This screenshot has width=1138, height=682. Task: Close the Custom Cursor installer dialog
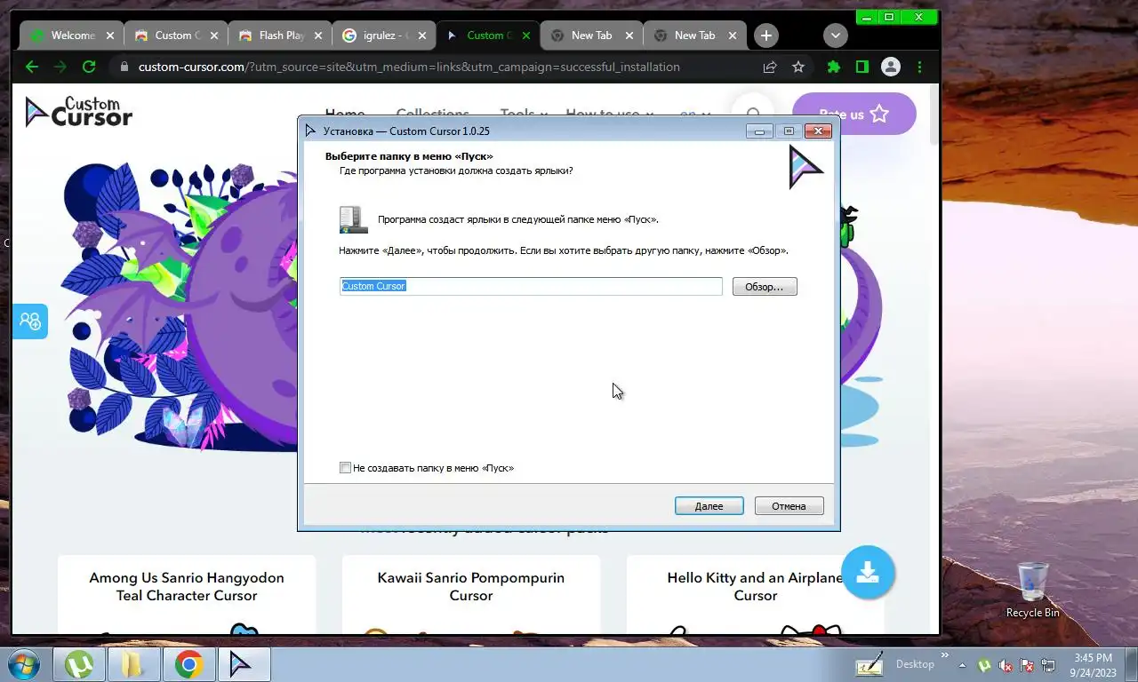pos(817,131)
